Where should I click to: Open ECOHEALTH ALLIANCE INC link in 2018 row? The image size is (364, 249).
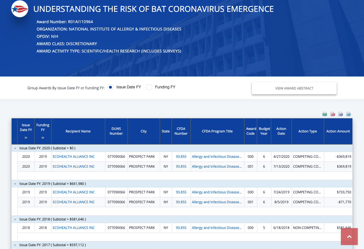74,228
